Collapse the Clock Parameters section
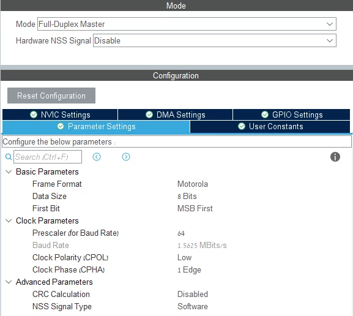Image resolution: width=353 pixels, height=316 pixels. coord(9,220)
